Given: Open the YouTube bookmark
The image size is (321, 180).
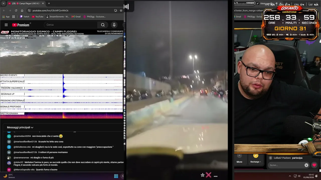Looking at the screenshot, I should 38,17.
